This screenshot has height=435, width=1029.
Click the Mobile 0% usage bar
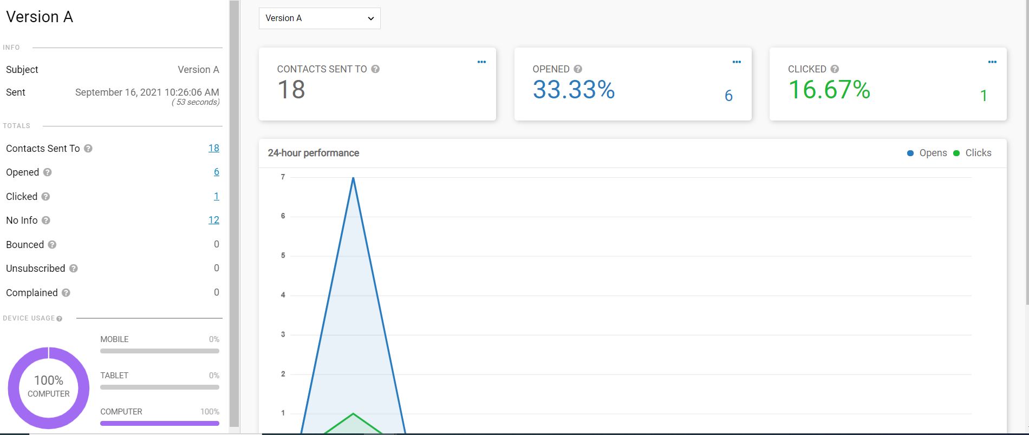pyautogui.click(x=160, y=351)
